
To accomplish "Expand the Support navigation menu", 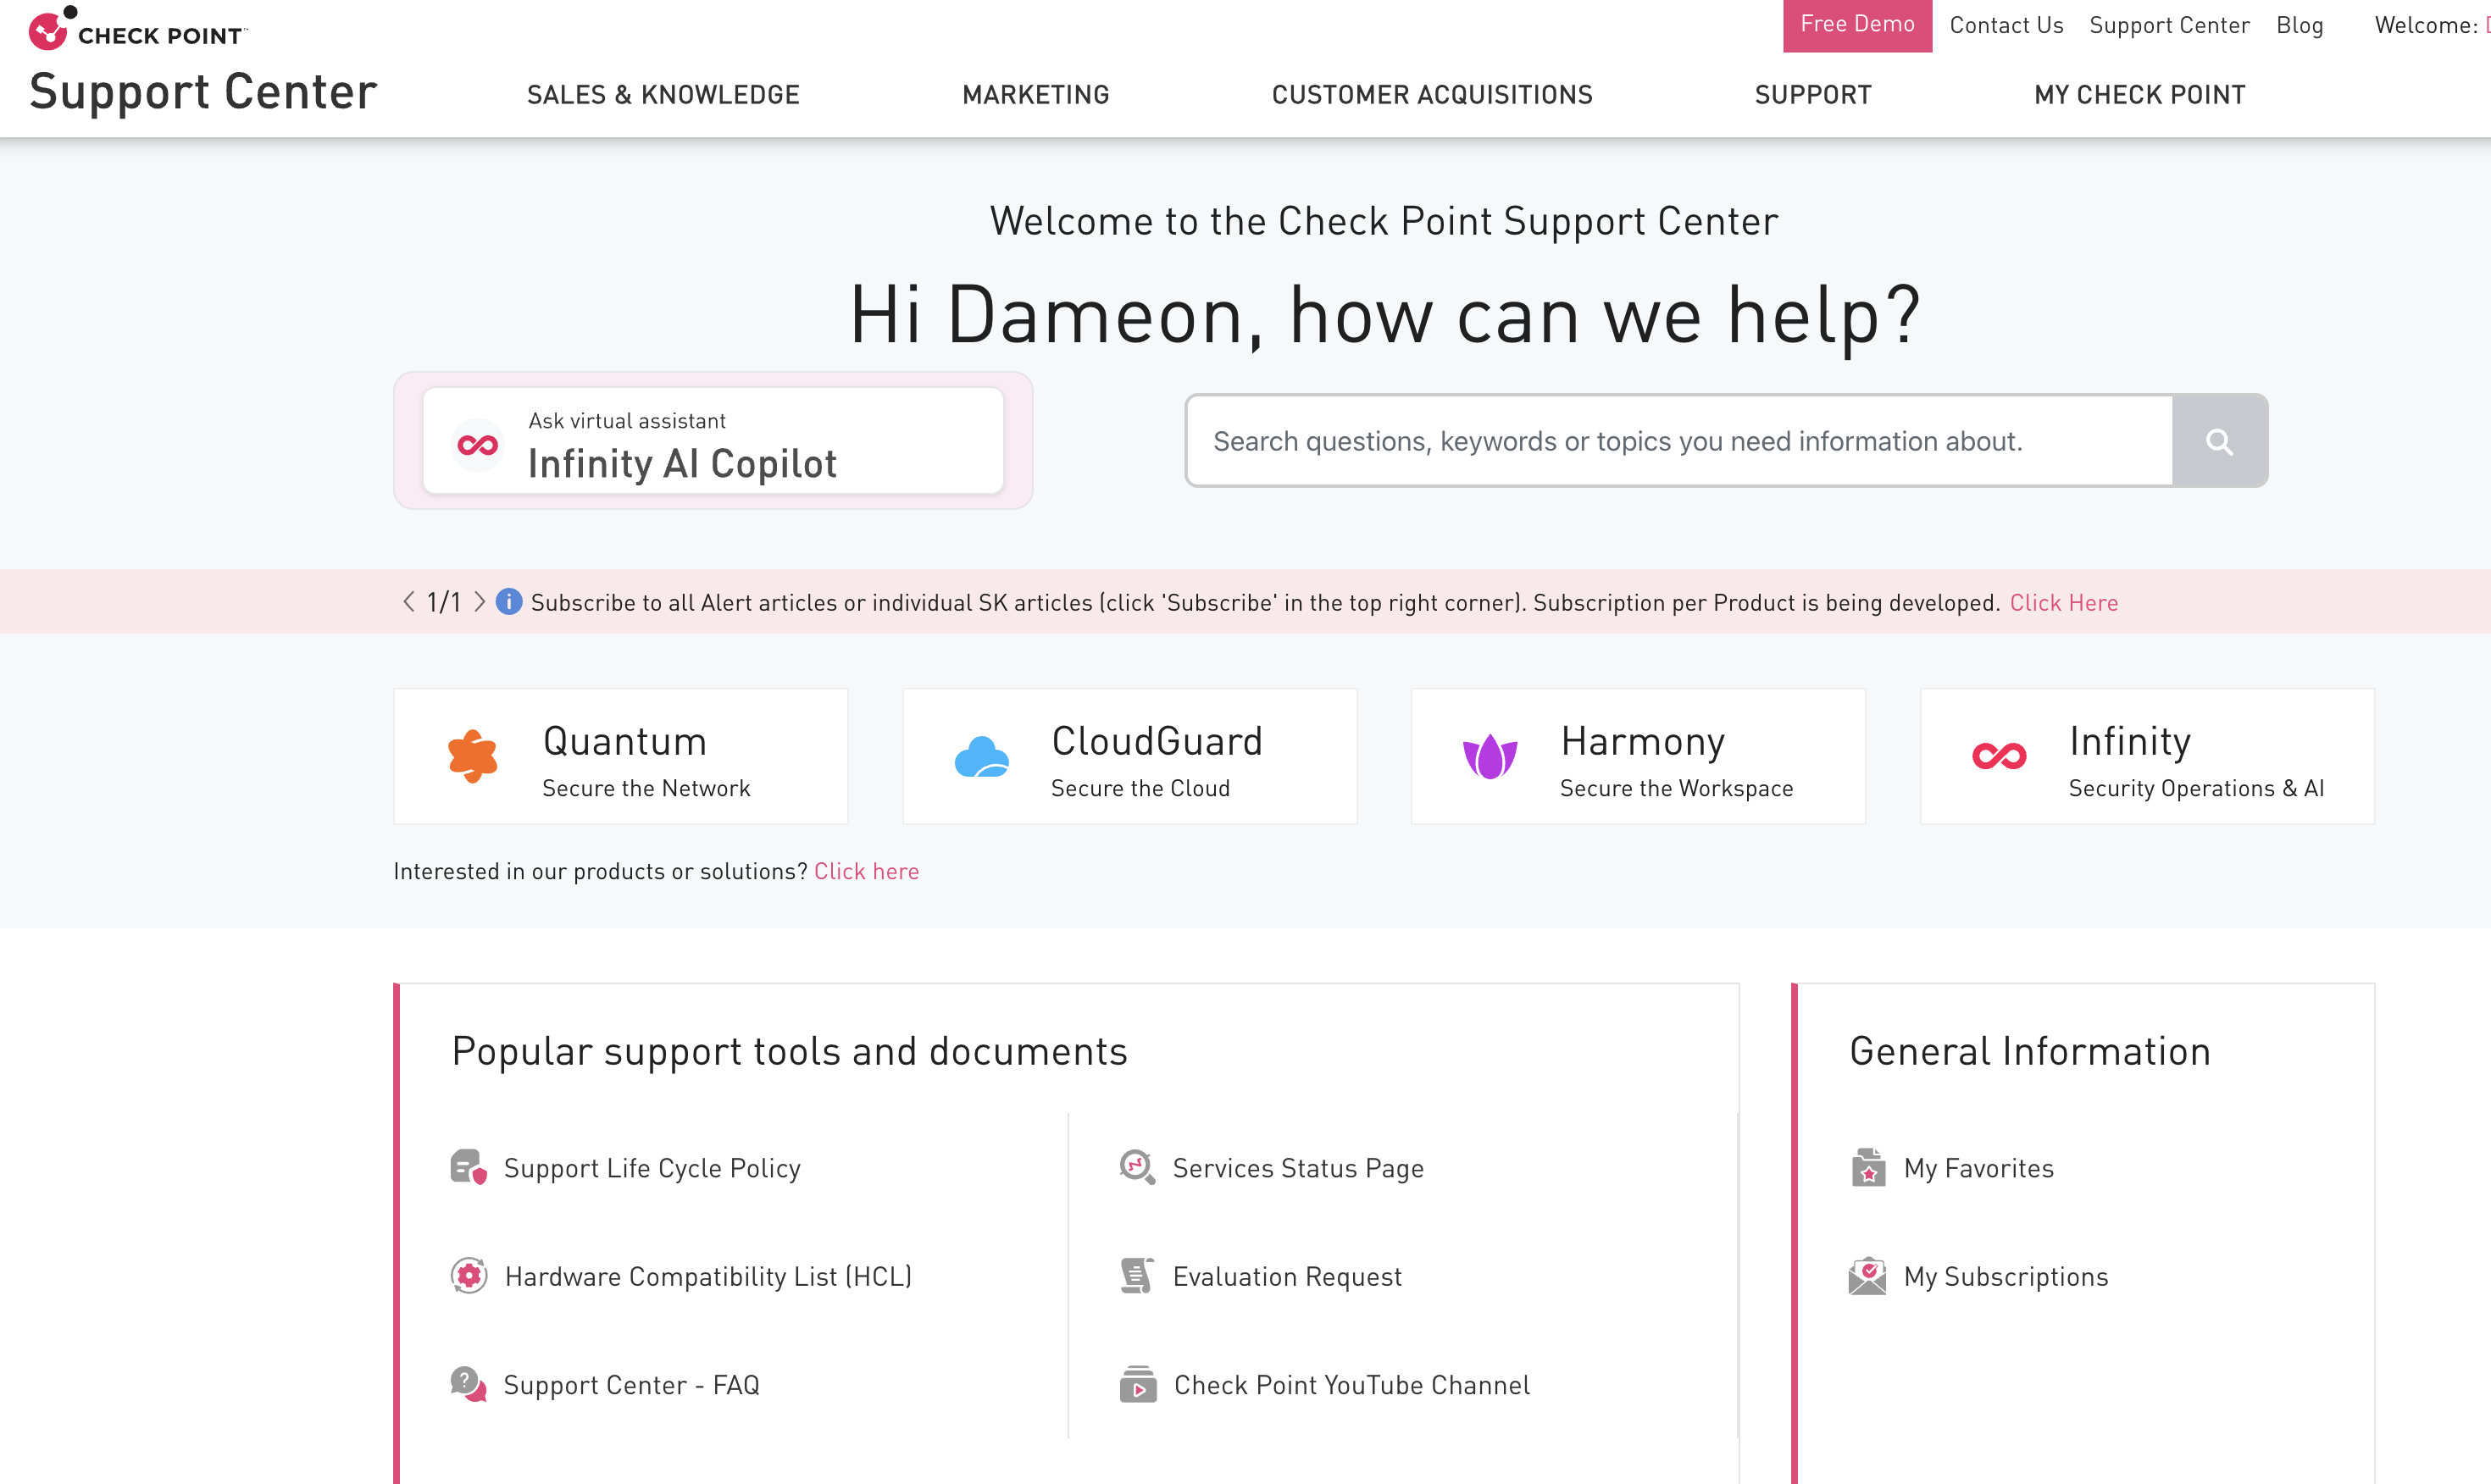I will coord(1812,95).
